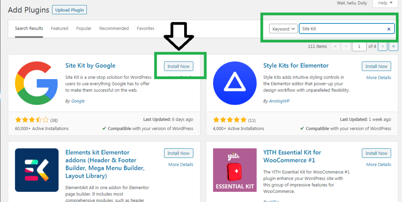Open the Recommended tab
This screenshot has width=402, height=202.
click(114, 29)
